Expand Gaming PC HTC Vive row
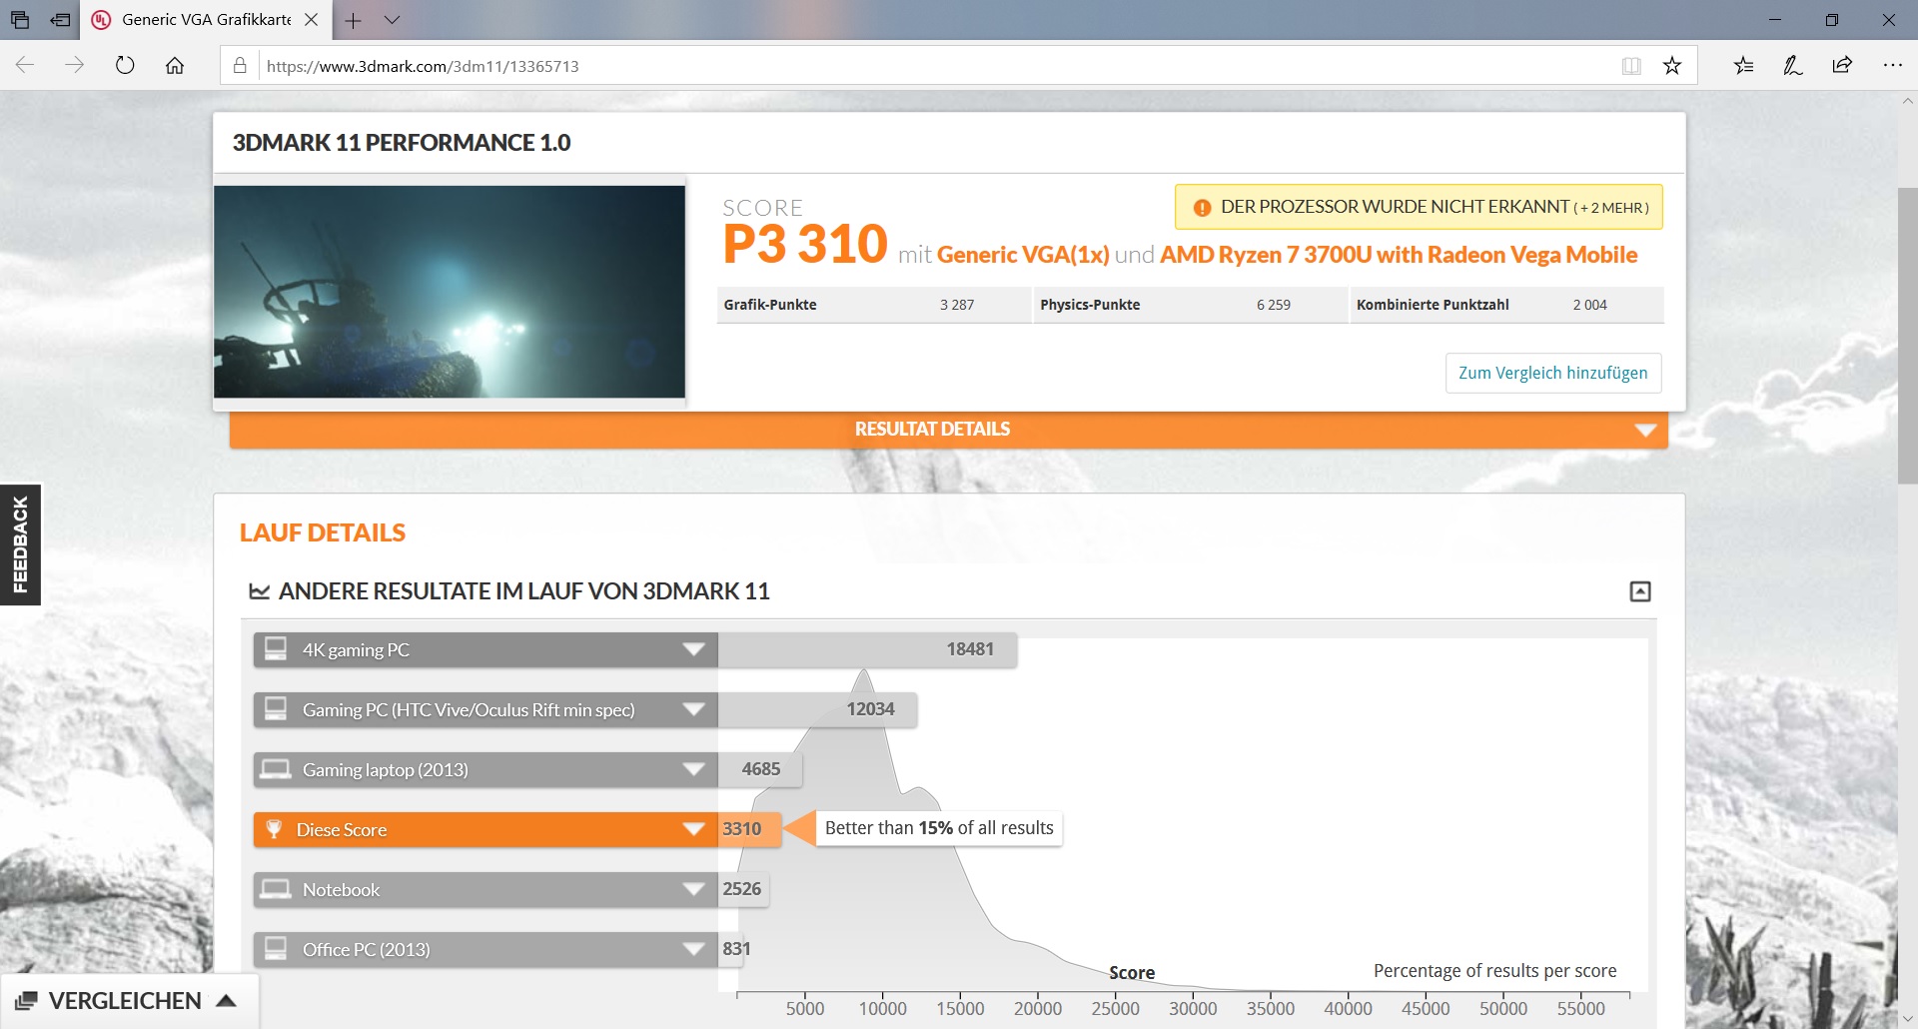Screen dimensions: 1918x1029 coord(693,709)
